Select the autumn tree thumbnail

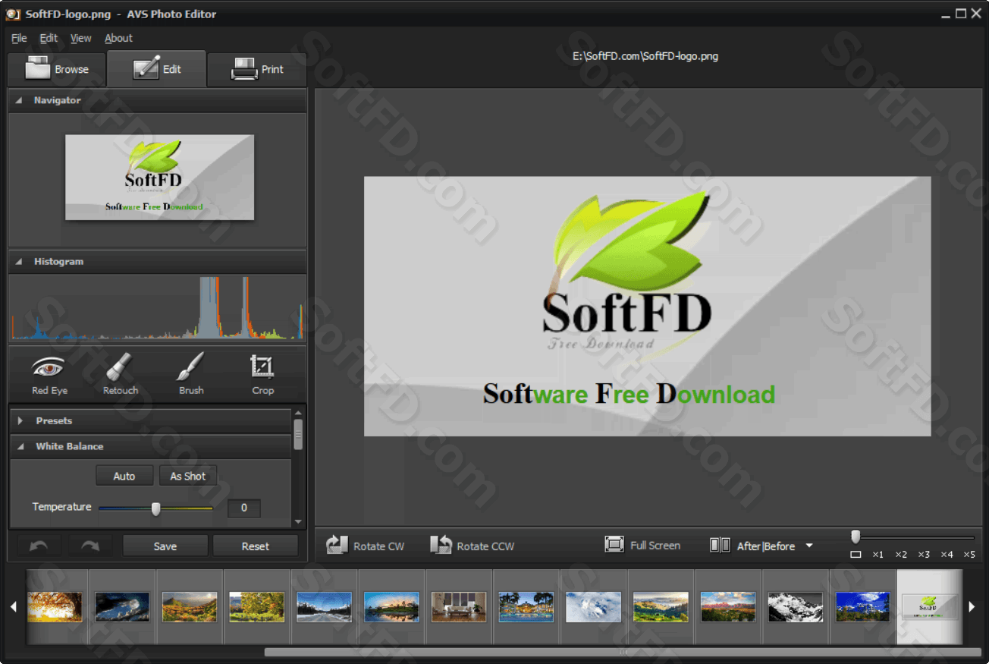pos(55,607)
